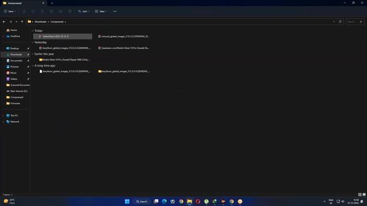The height and width of the screenshot is (206, 367).
Task: Open the New item dropdown
Action: click(x=10, y=11)
